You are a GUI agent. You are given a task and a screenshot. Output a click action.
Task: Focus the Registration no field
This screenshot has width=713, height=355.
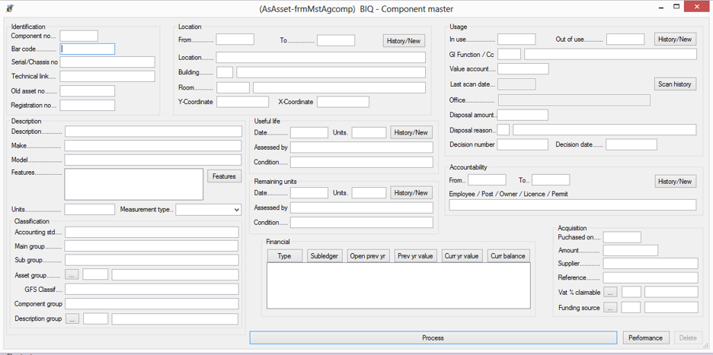point(88,106)
